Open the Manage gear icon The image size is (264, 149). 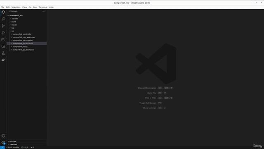(3, 142)
